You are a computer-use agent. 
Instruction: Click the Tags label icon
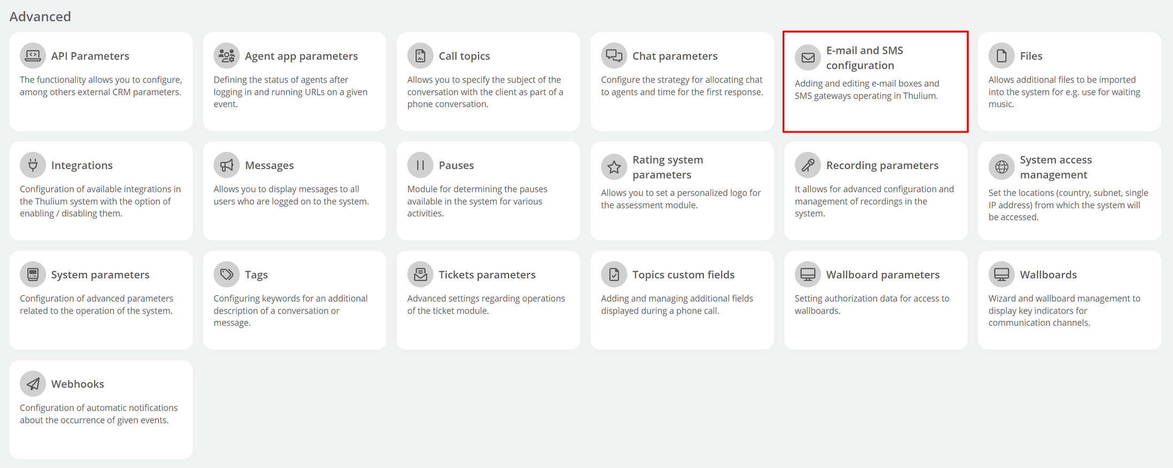click(226, 274)
